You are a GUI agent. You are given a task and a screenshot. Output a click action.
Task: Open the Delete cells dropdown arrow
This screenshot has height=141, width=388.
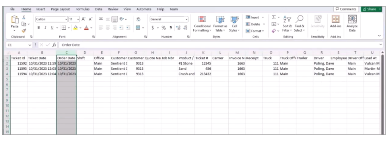click(x=264, y=24)
